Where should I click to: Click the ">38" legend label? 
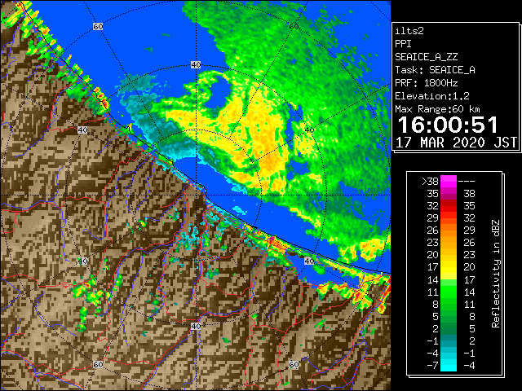pyautogui.click(x=430, y=182)
